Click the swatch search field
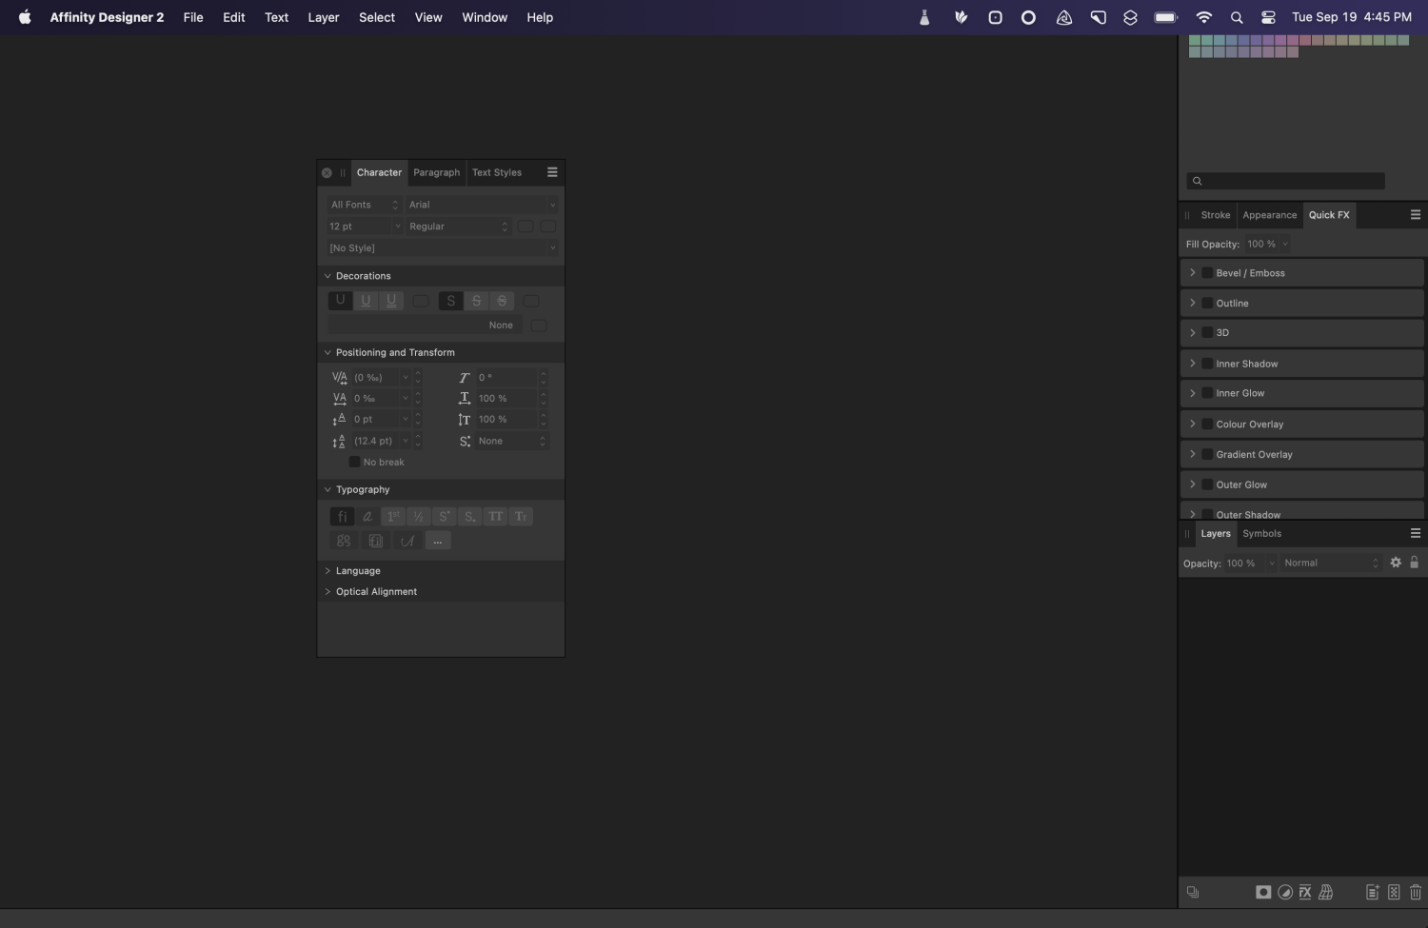The image size is (1428, 928). point(1284,180)
